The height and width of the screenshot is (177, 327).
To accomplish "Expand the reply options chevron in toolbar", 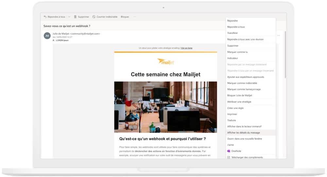I will (69, 17).
